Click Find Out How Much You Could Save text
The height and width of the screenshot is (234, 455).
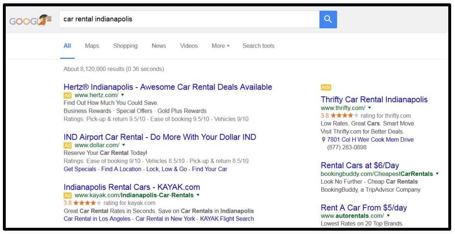(111, 103)
